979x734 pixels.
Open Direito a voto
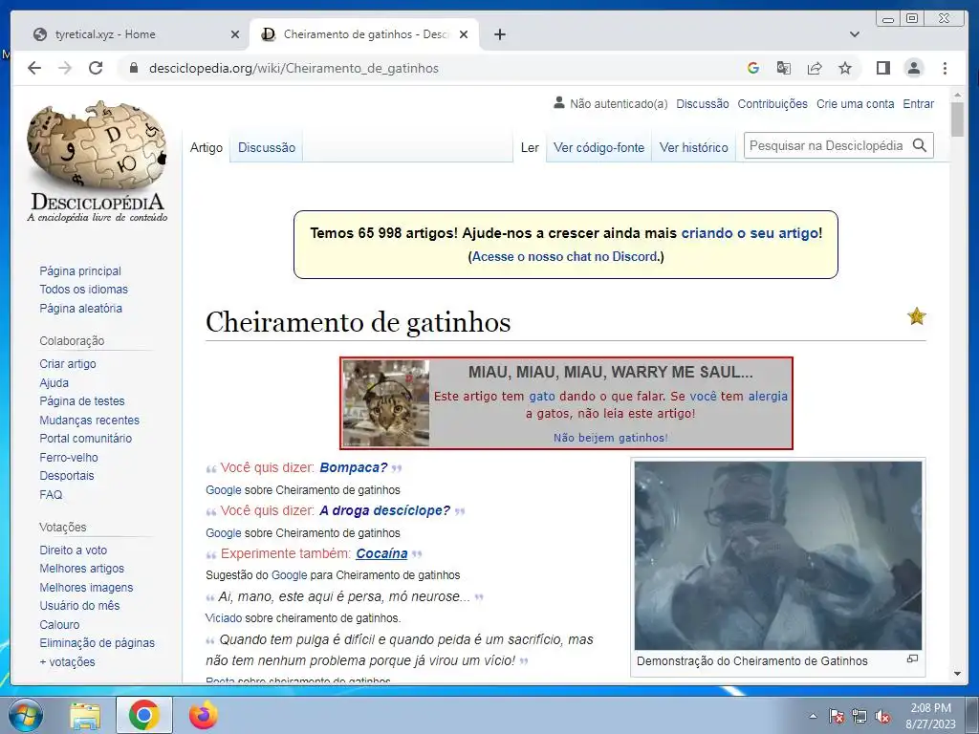tap(73, 550)
